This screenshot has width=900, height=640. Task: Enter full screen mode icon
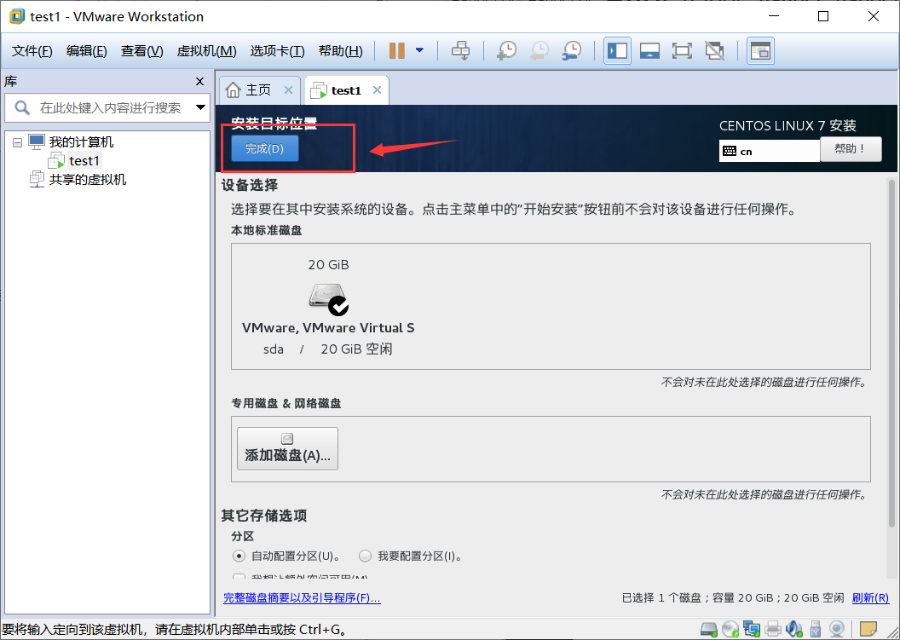[x=682, y=50]
